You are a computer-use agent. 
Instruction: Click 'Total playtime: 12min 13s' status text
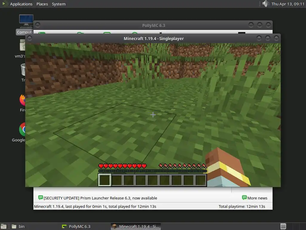(242, 206)
